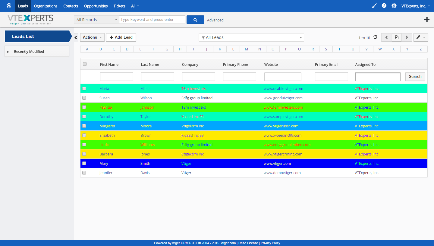Image resolution: width=434 pixels, height=246 pixels.
Task: Collapse the sidebar with the left arrow
Action: 76,37
